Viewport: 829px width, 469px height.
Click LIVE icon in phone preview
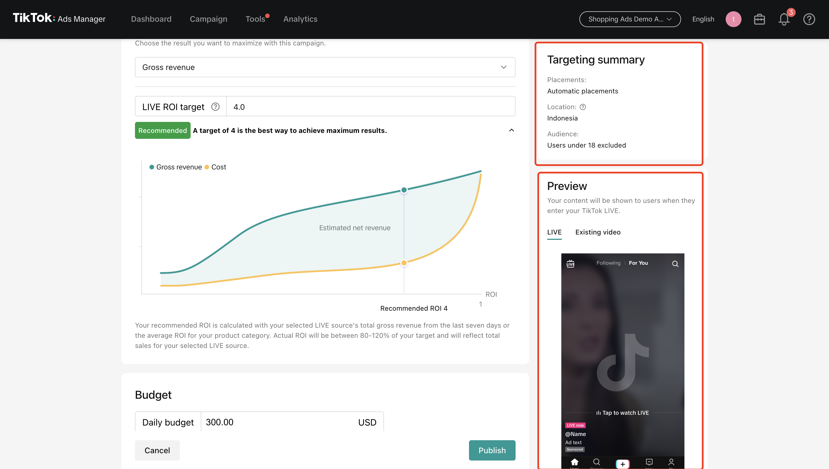point(570,264)
